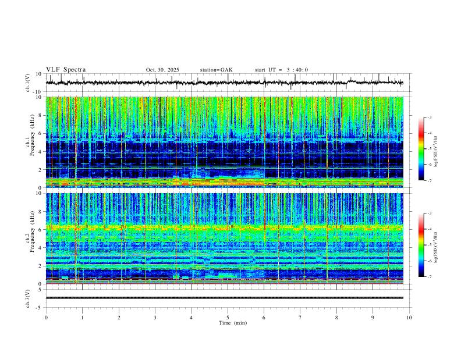The width and height of the screenshot is (461, 356).
Task: Click the 'VLF Spectra' title text
Action: click(x=66, y=70)
